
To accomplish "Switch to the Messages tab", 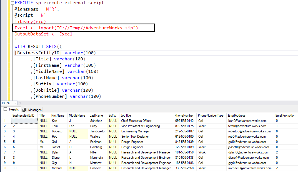I will tap(32, 110).
